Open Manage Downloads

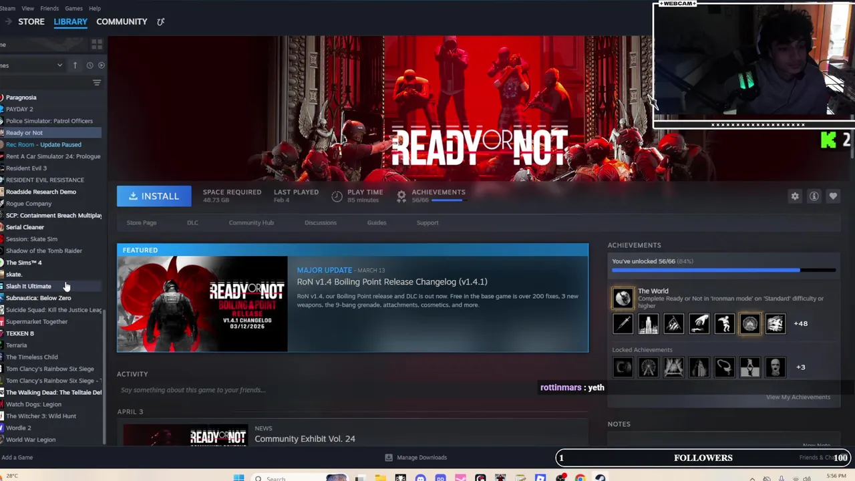pyautogui.click(x=416, y=458)
